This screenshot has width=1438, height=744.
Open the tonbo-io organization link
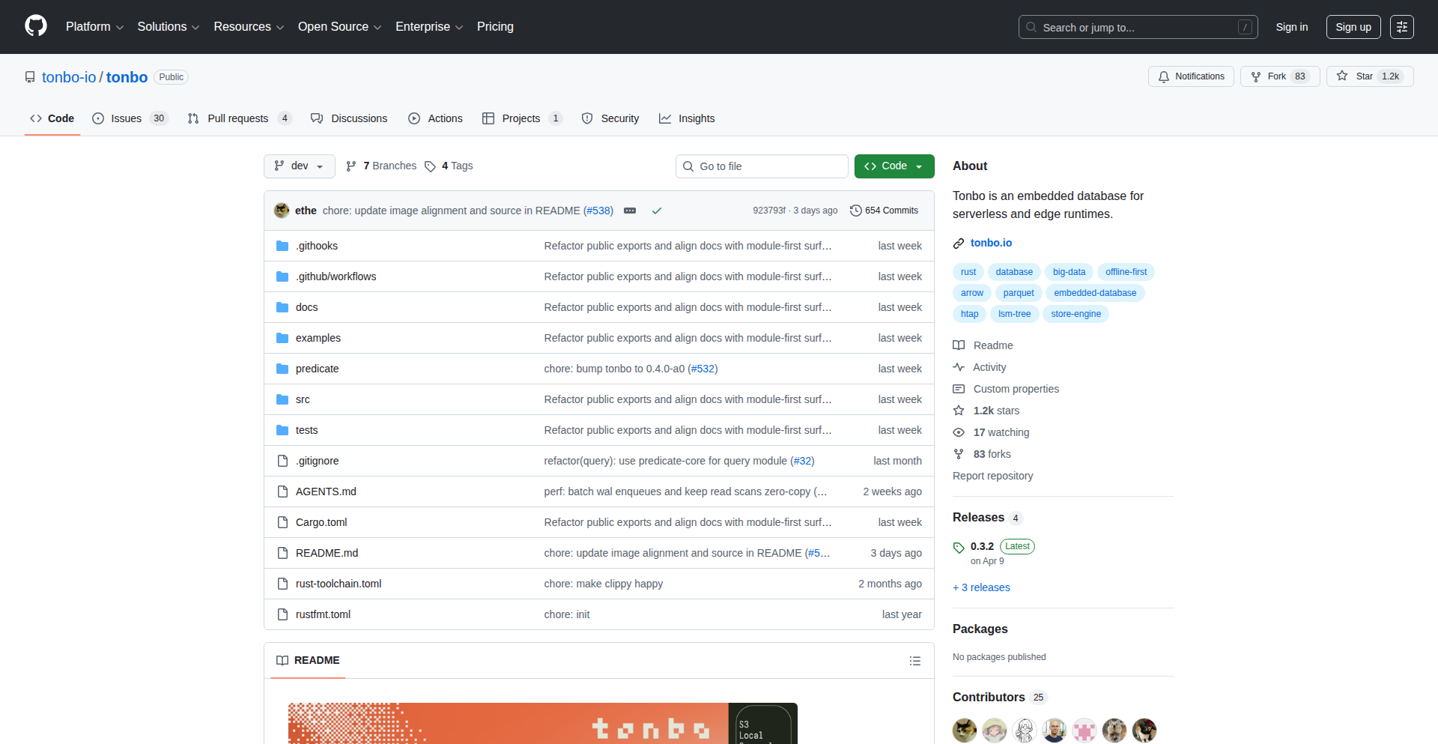point(69,77)
